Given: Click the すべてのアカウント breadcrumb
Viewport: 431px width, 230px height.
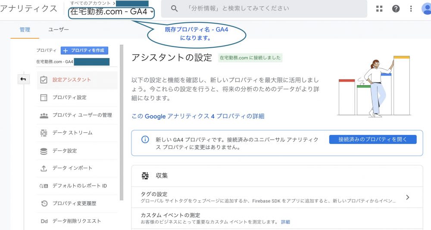Looking at the screenshot, I should (91, 3).
